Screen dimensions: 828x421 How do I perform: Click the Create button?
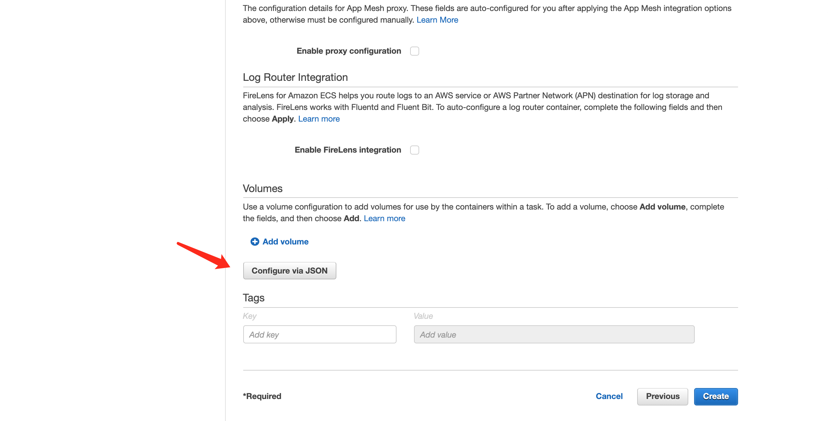[x=716, y=396]
